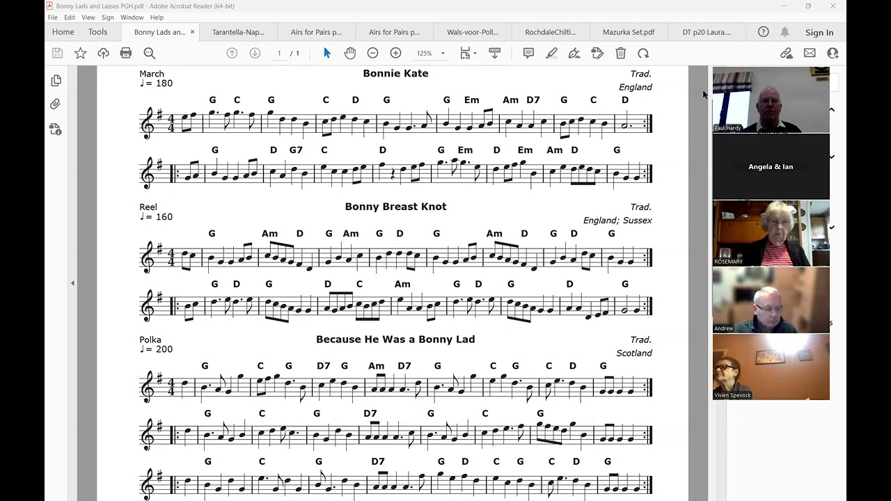This screenshot has width=891, height=501.
Task: Open the Help menu
Action: pos(157,17)
